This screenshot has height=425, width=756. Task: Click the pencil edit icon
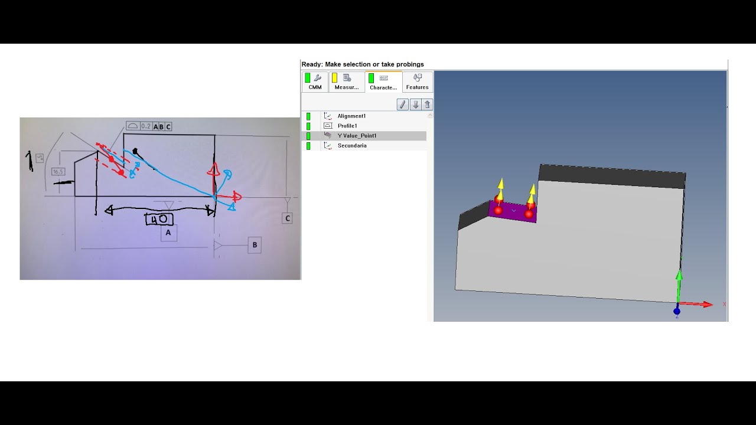[x=402, y=104]
